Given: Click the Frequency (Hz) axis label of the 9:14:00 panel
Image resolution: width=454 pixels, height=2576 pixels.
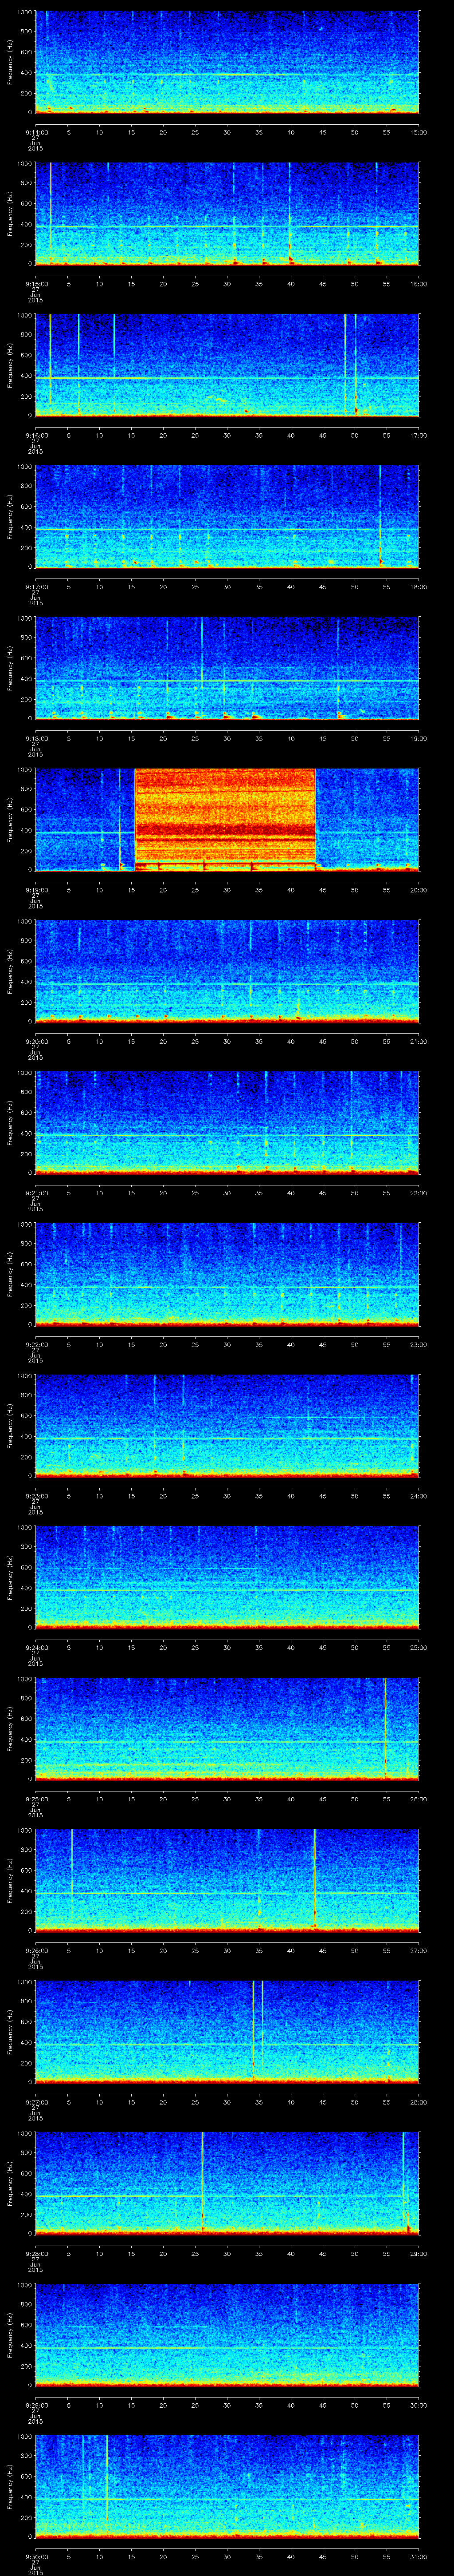Looking at the screenshot, I should (x=10, y=62).
